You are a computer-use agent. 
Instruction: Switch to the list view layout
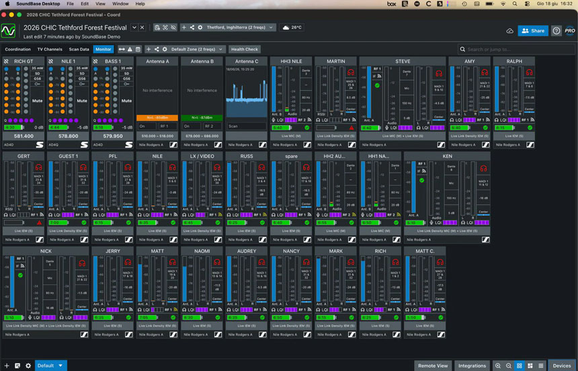[541, 366]
